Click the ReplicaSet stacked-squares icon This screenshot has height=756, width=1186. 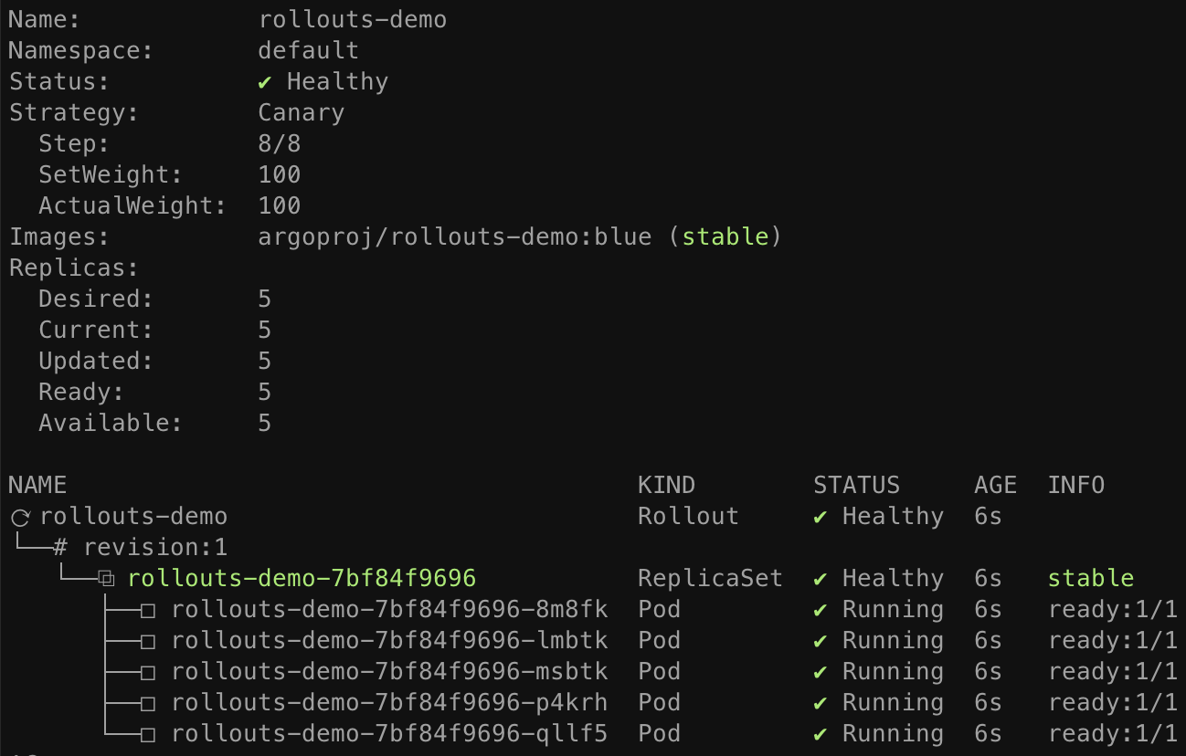click(107, 579)
